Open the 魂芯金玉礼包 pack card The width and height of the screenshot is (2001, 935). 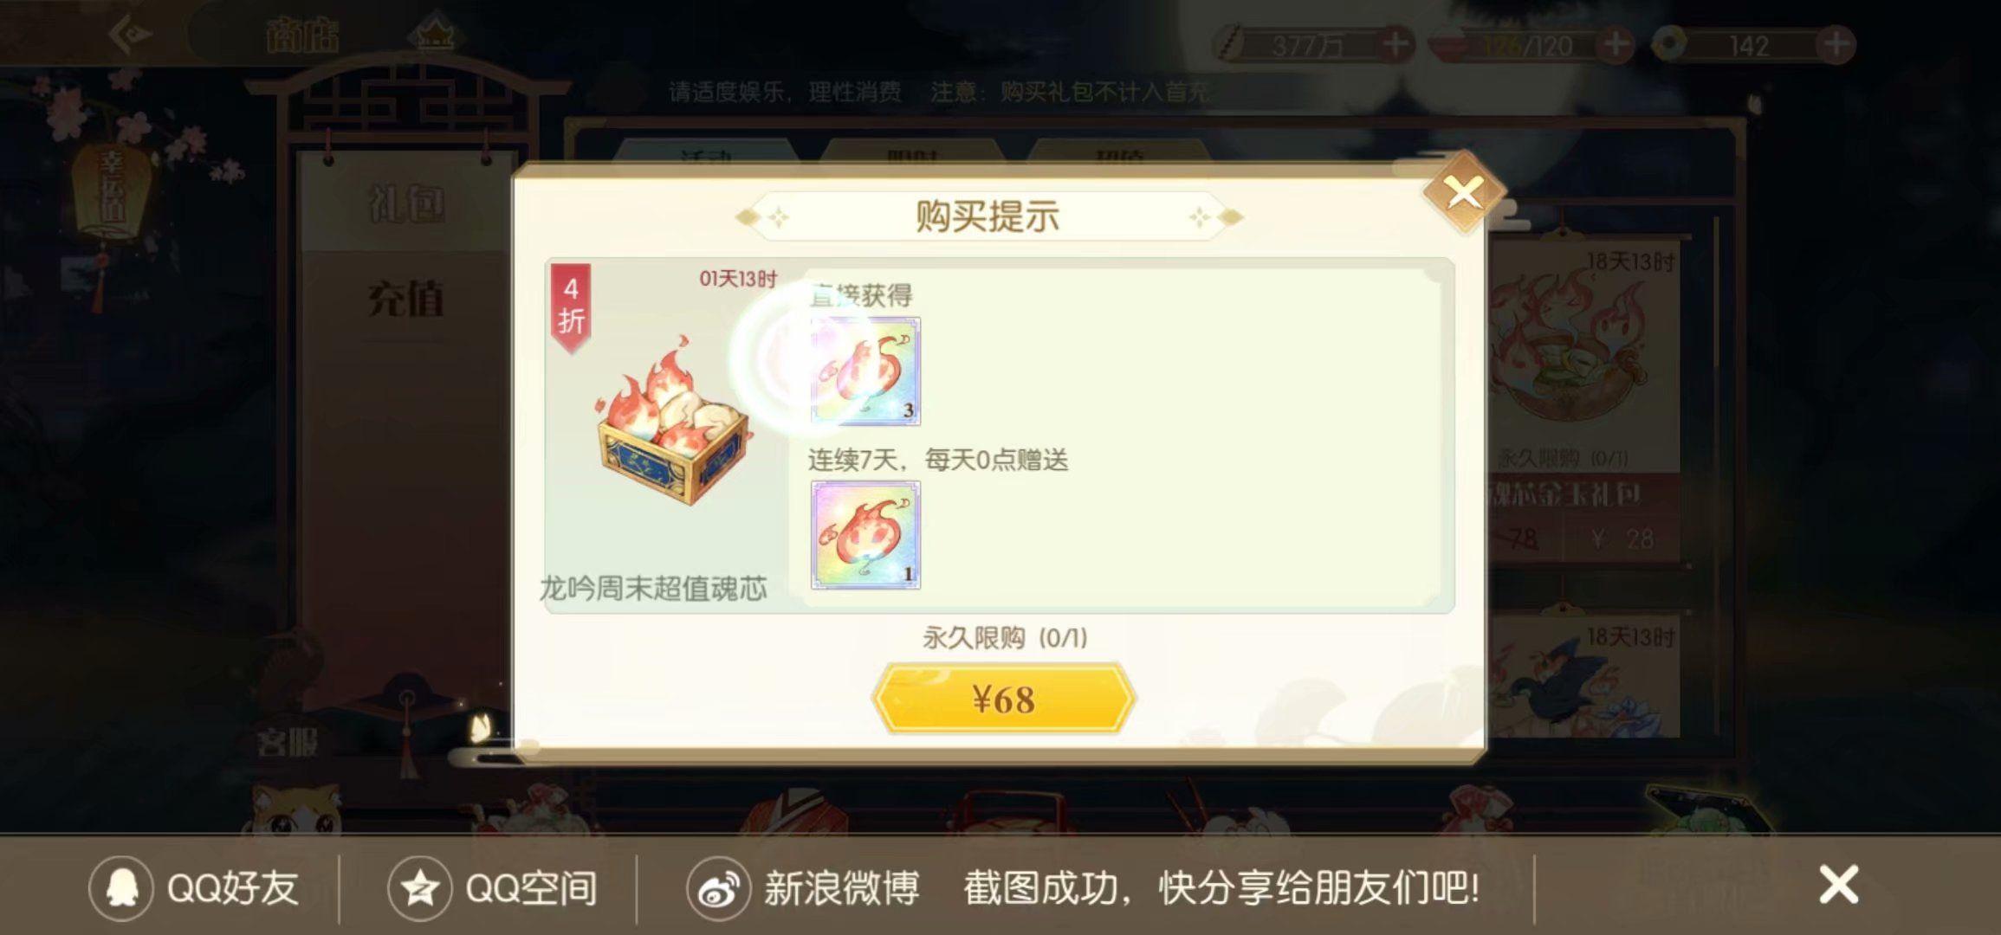(1585, 398)
